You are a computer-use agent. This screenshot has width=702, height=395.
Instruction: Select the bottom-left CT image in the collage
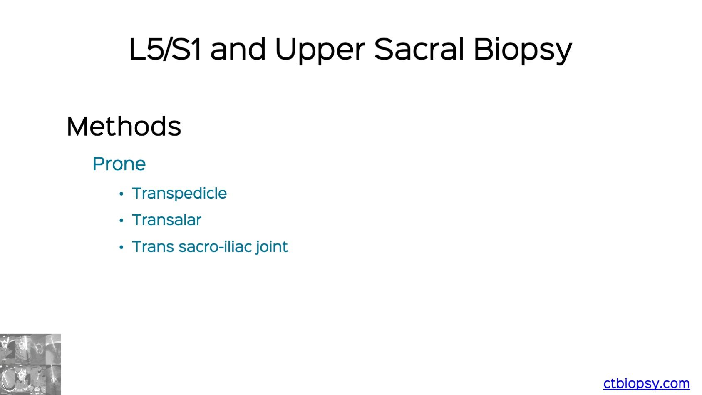(8, 380)
